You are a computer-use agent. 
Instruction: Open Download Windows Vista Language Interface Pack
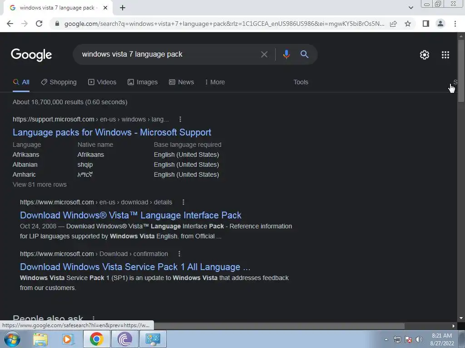130,215
